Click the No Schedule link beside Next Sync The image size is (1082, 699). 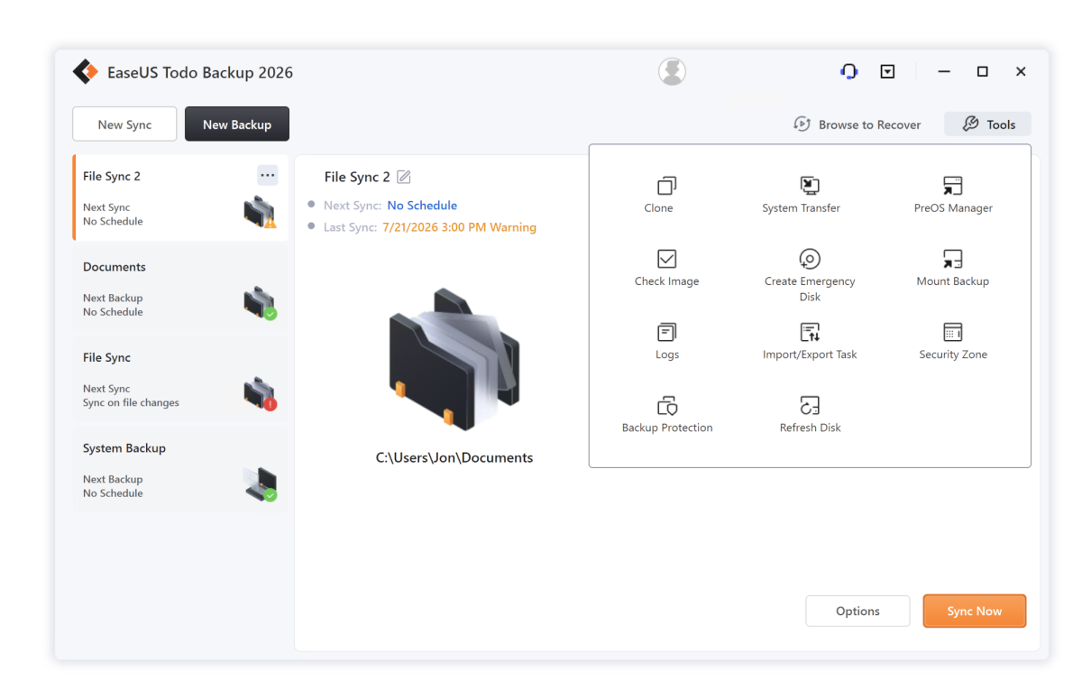tap(422, 206)
